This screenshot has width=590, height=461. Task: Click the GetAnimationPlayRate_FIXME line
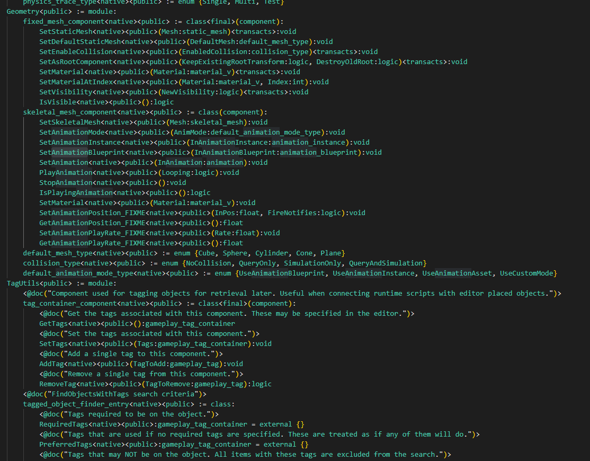(141, 243)
